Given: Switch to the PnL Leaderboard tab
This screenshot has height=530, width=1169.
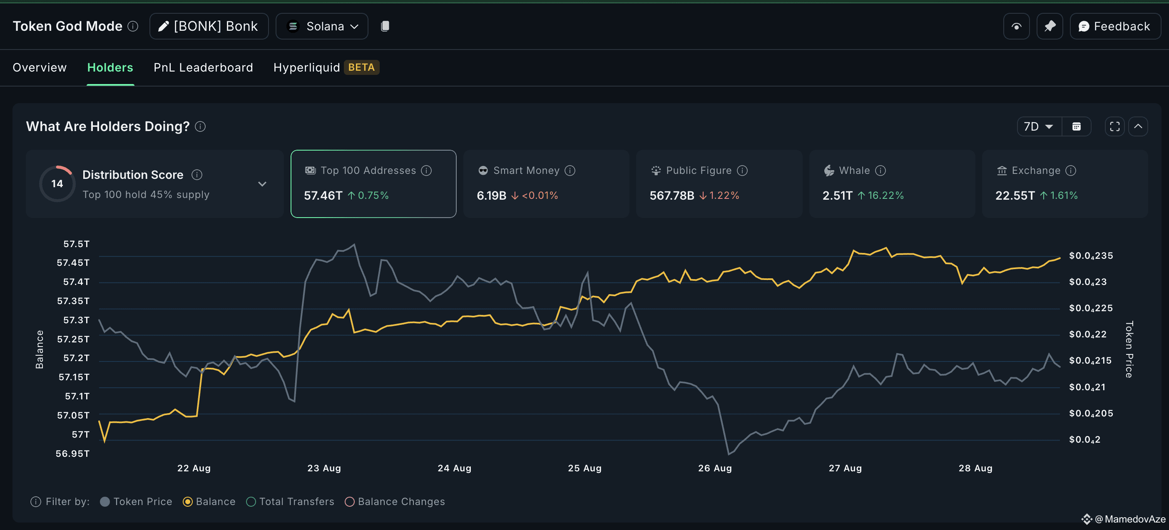Looking at the screenshot, I should (203, 67).
